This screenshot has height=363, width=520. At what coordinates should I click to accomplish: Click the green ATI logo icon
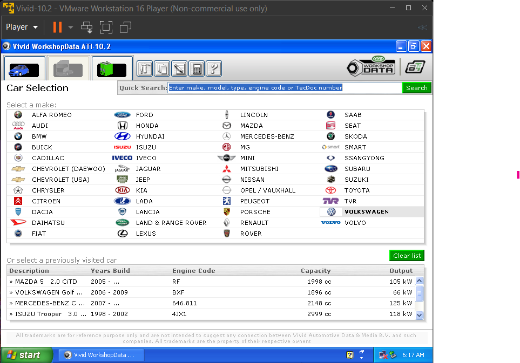(415, 67)
